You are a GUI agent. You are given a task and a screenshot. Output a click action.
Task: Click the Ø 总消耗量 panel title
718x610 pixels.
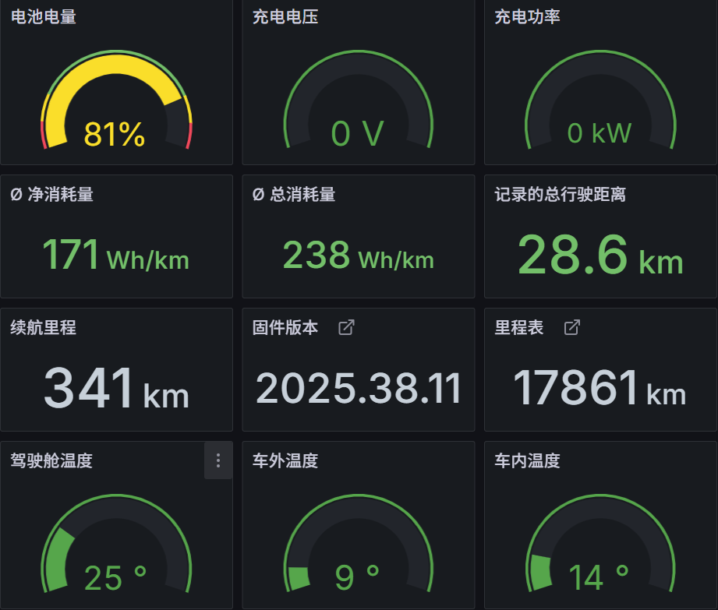point(294,195)
